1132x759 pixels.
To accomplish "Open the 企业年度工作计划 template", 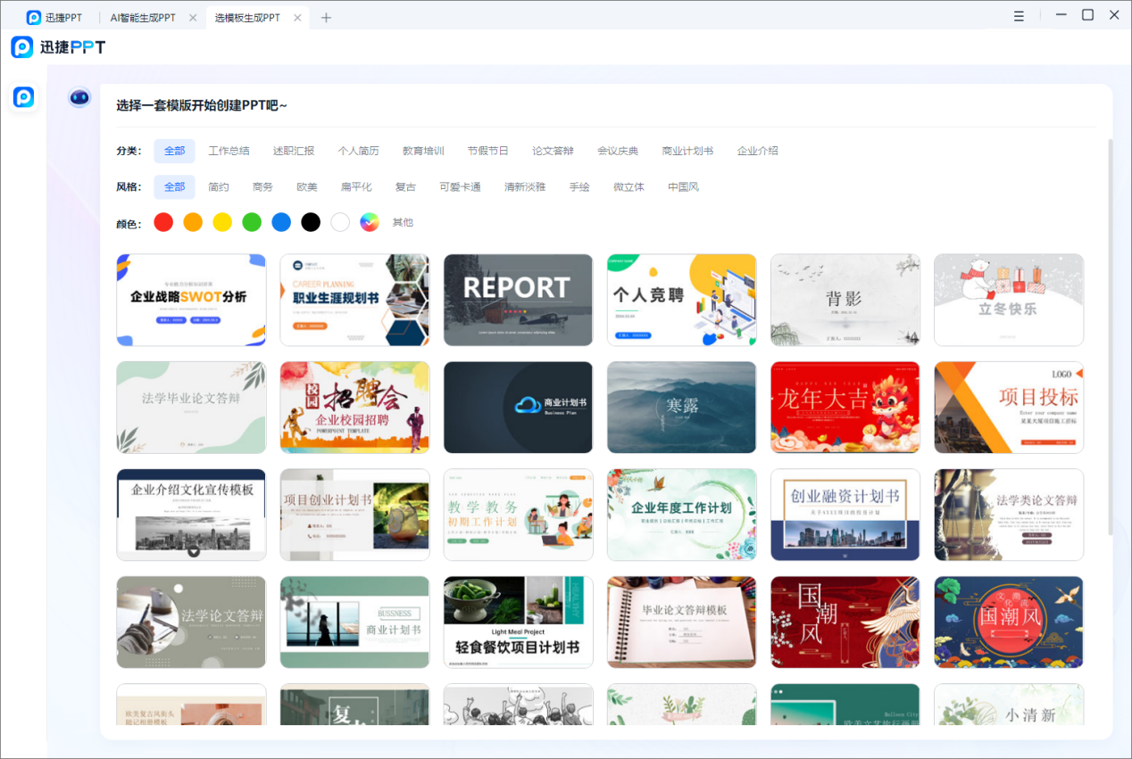I will click(x=681, y=515).
